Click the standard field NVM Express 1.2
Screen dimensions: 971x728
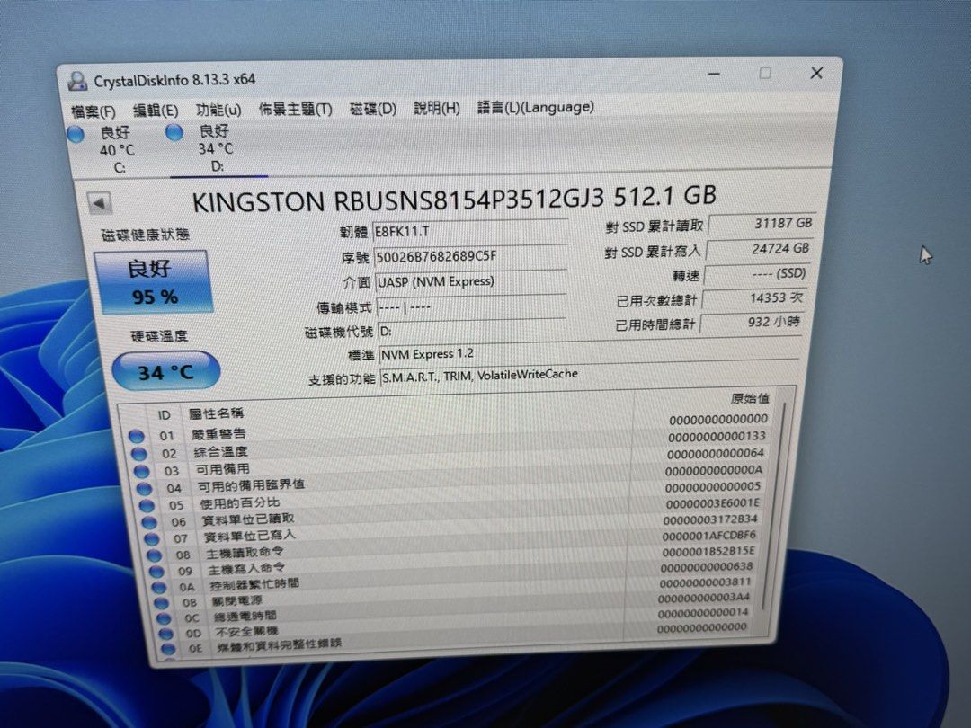(x=588, y=353)
